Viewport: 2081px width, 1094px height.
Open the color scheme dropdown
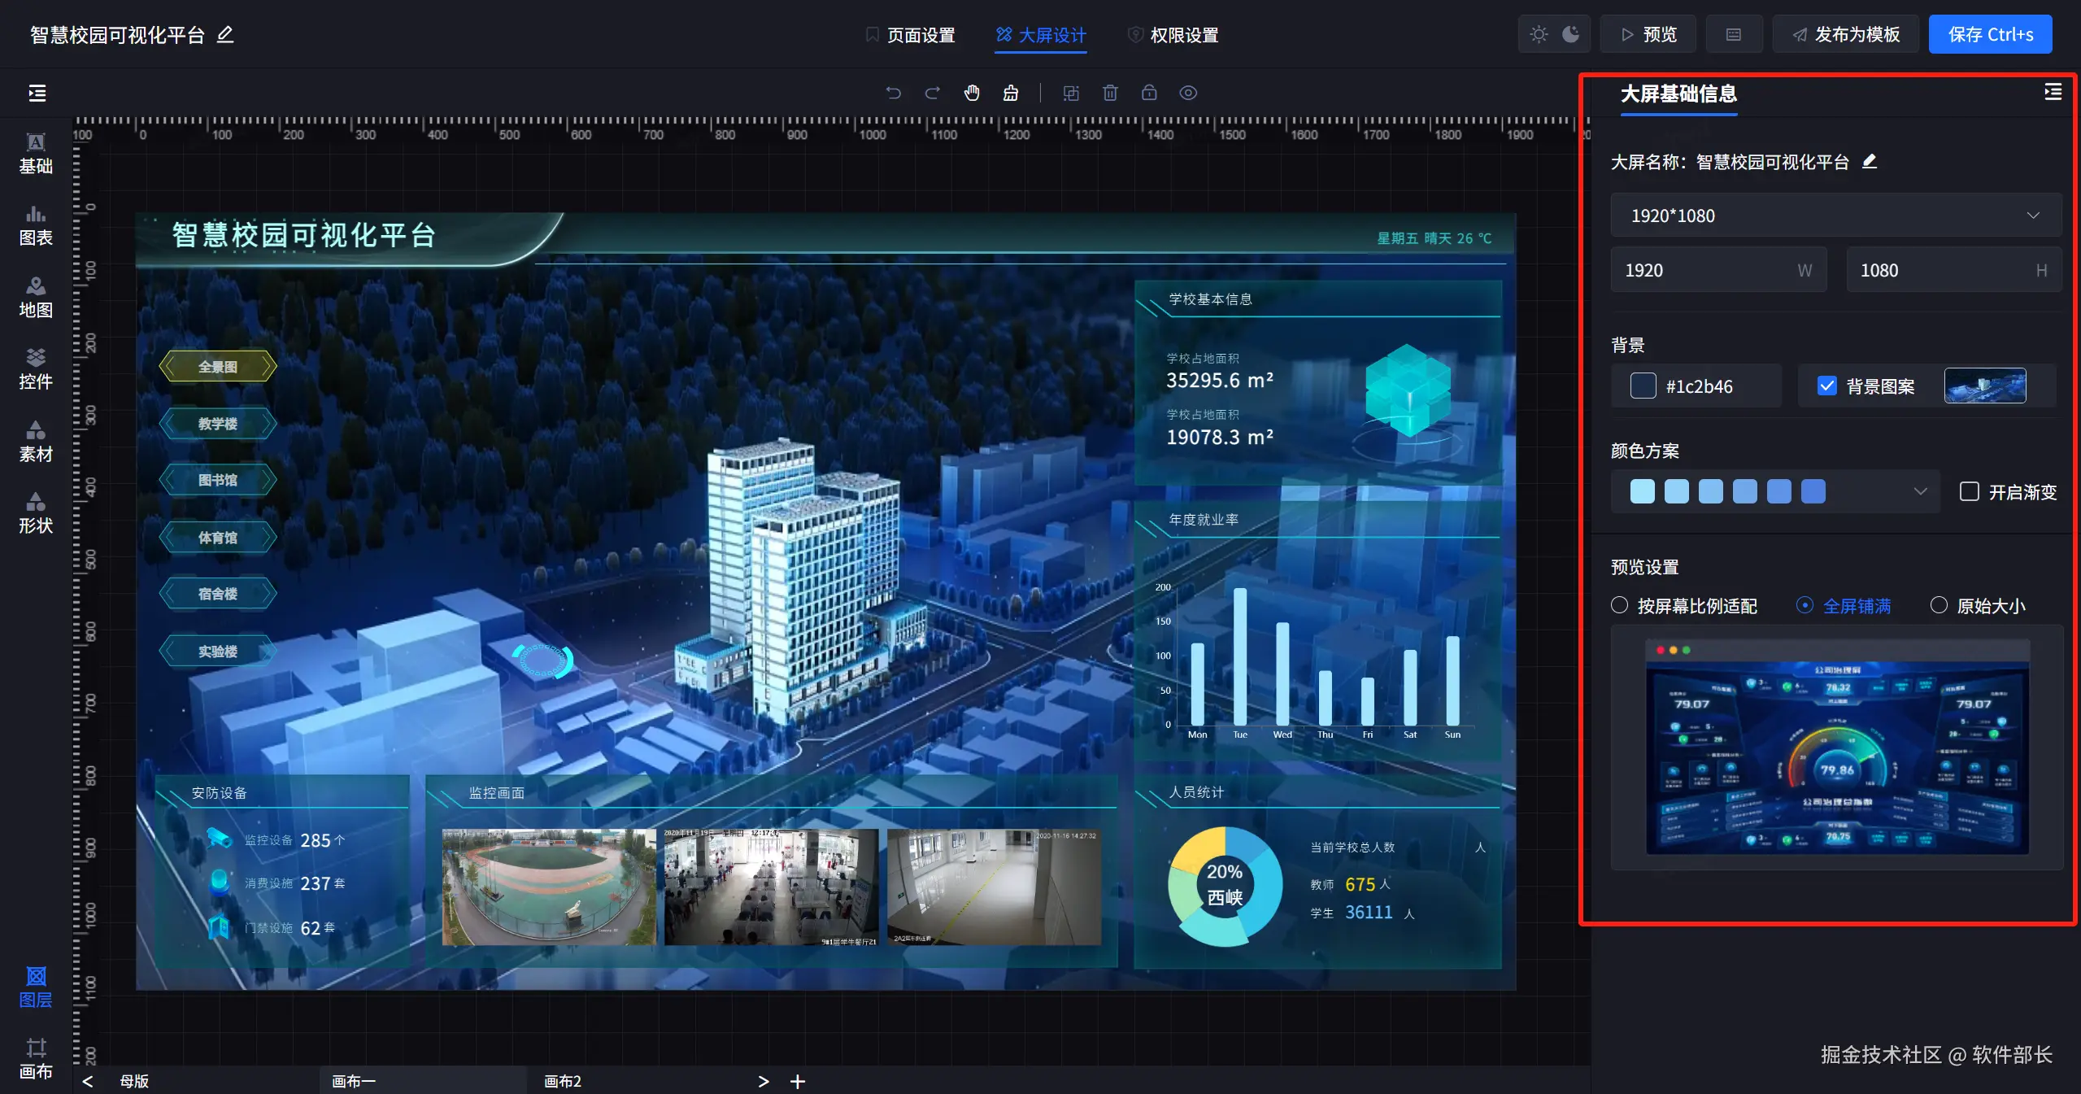tap(1920, 491)
